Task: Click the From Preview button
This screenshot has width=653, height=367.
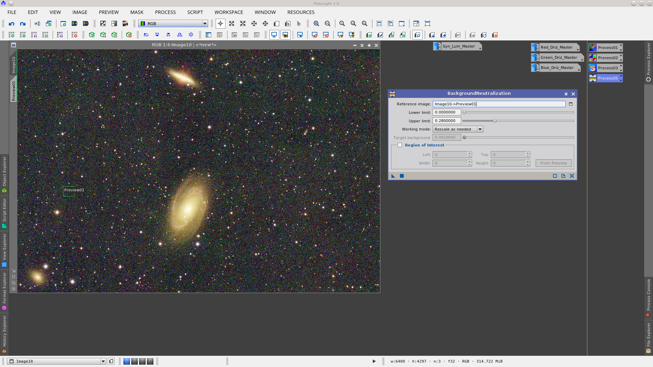Action: click(x=553, y=163)
